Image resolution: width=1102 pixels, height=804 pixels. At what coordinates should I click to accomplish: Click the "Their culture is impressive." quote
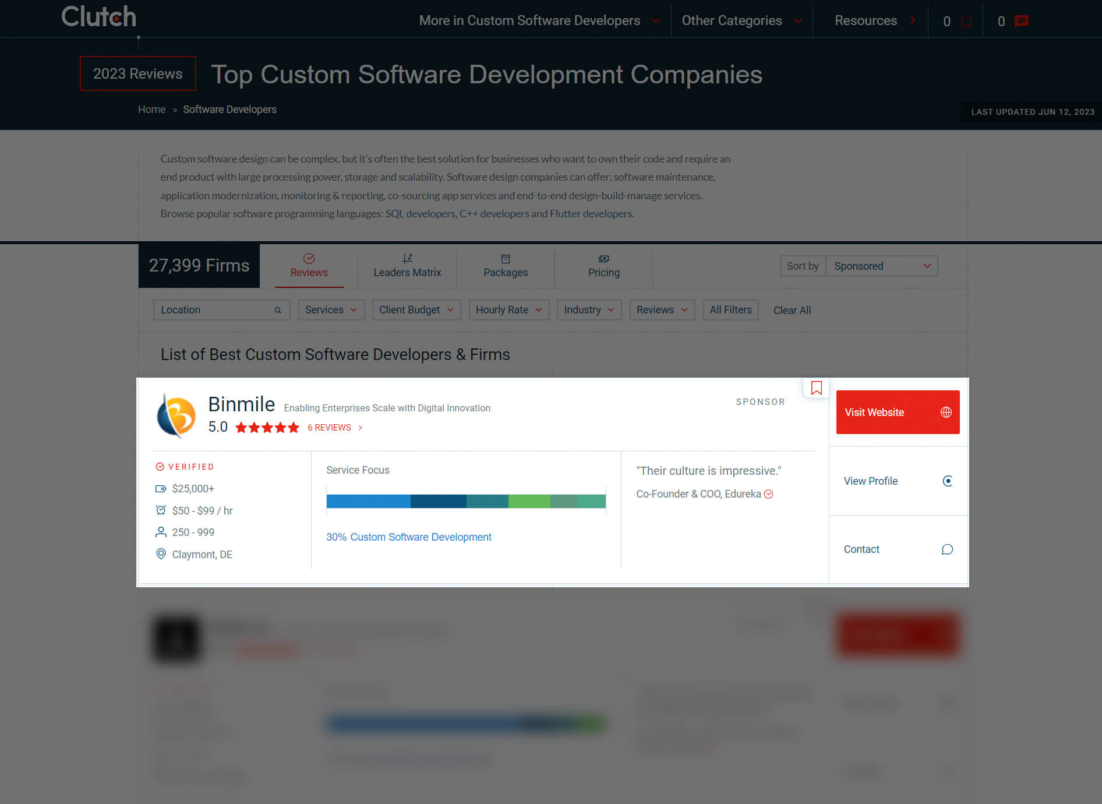click(709, 471)
